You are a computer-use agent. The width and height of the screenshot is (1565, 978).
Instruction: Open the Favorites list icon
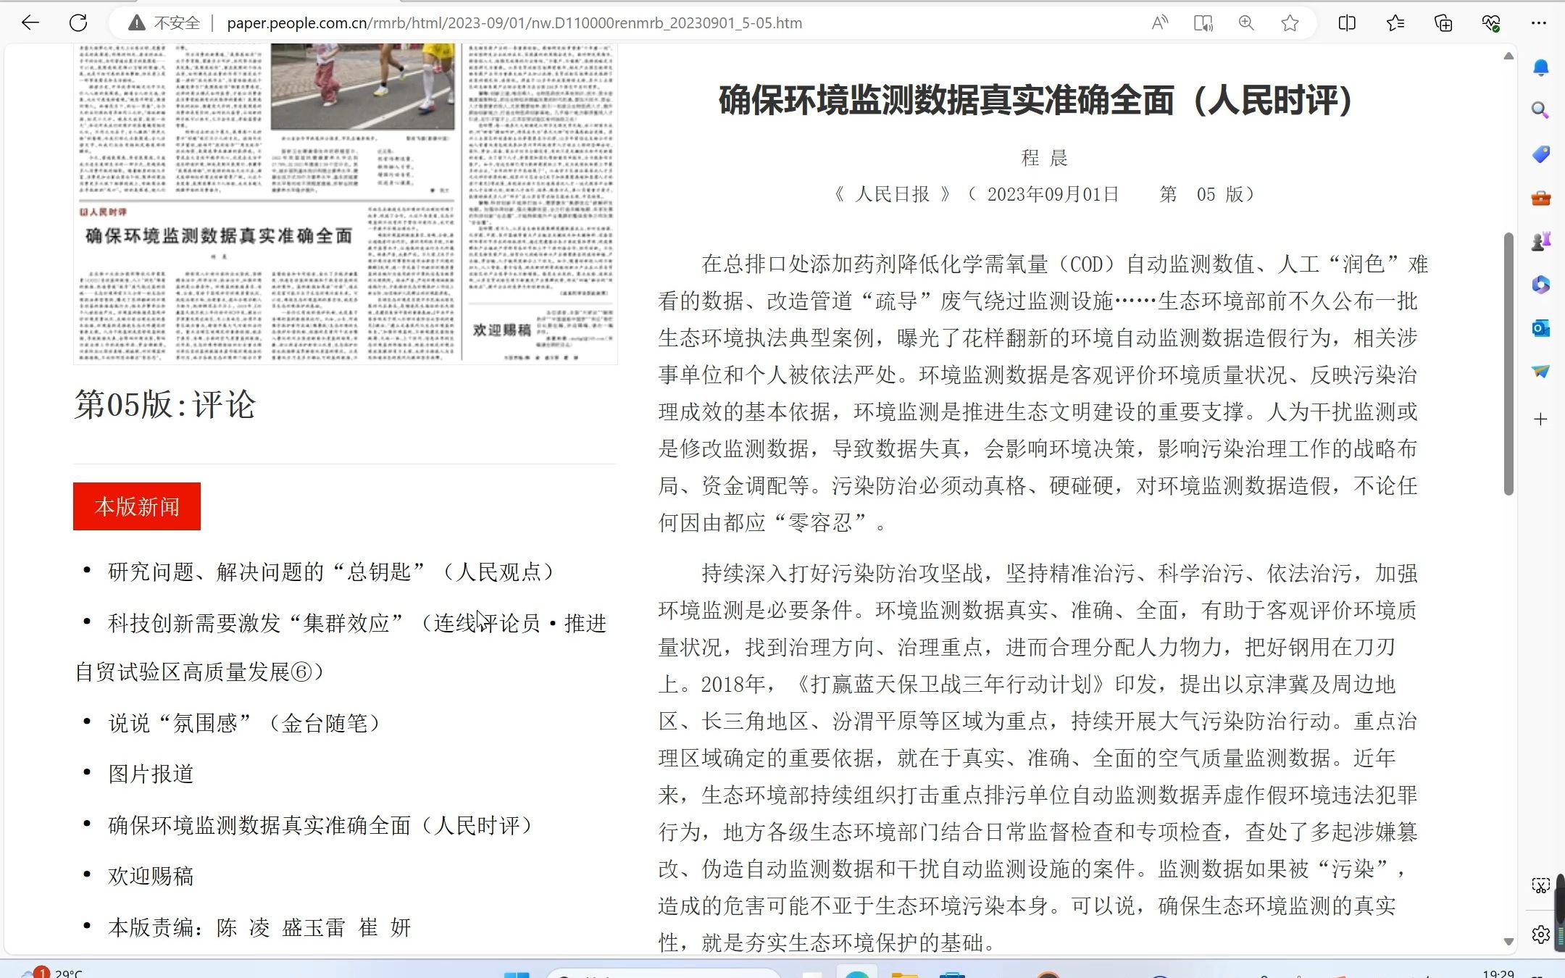[x=1395, y=22]
